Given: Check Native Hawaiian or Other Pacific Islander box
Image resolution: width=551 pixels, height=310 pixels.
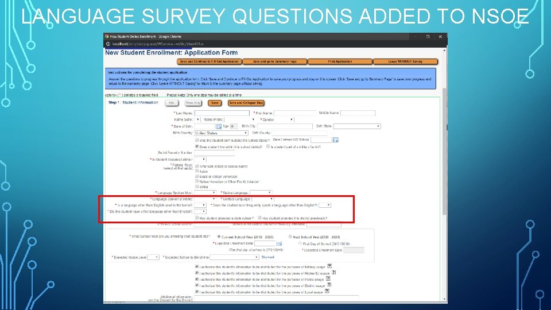Looking at the screenshot, I should pyautogui.click(x=197, y=182).
